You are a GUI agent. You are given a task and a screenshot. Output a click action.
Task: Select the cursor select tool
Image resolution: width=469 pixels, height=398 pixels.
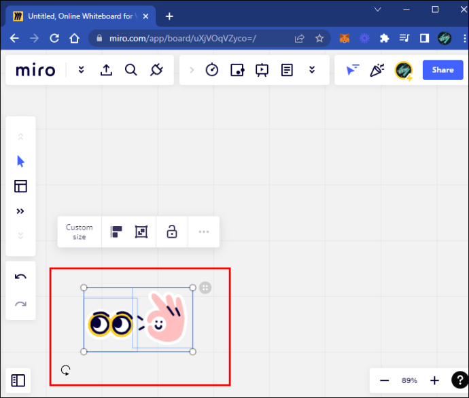pos(20,162)
